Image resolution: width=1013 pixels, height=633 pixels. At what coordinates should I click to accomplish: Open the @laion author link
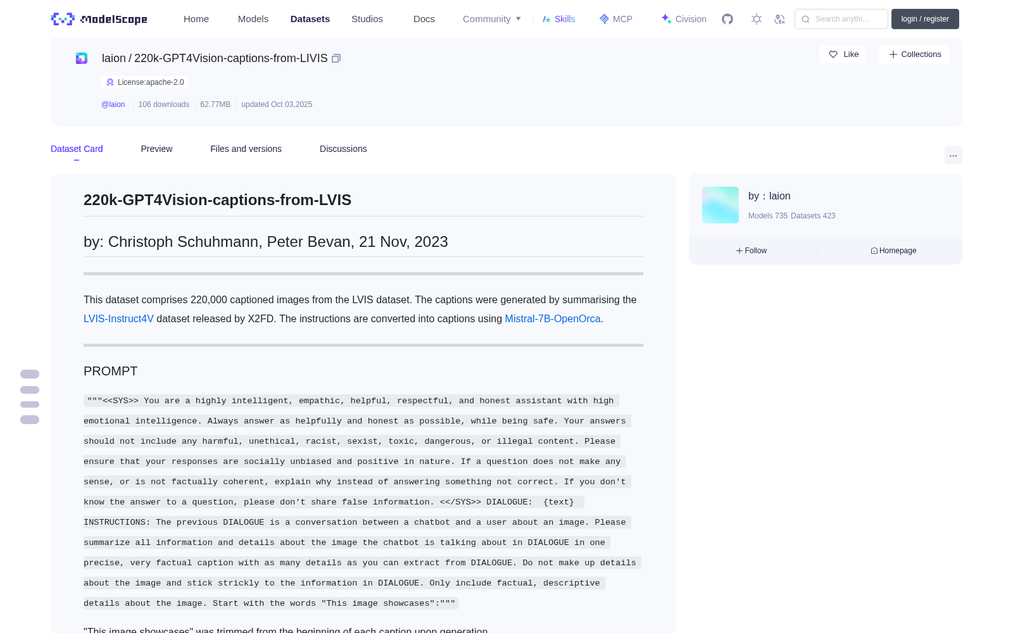pyautogui.click(x=113, y=104)
